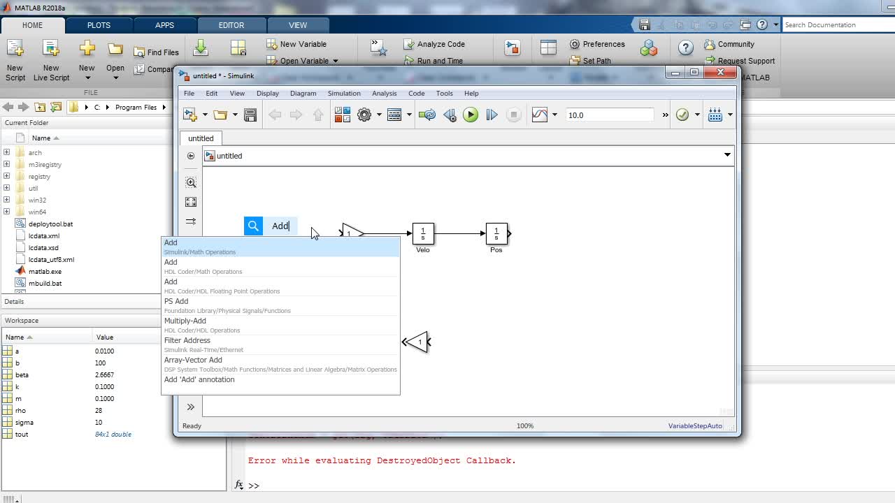Click the Zoom In tool in canvas palette
Image resolution: width=895 pixels, height=503 pixels.
click(191, 182)
